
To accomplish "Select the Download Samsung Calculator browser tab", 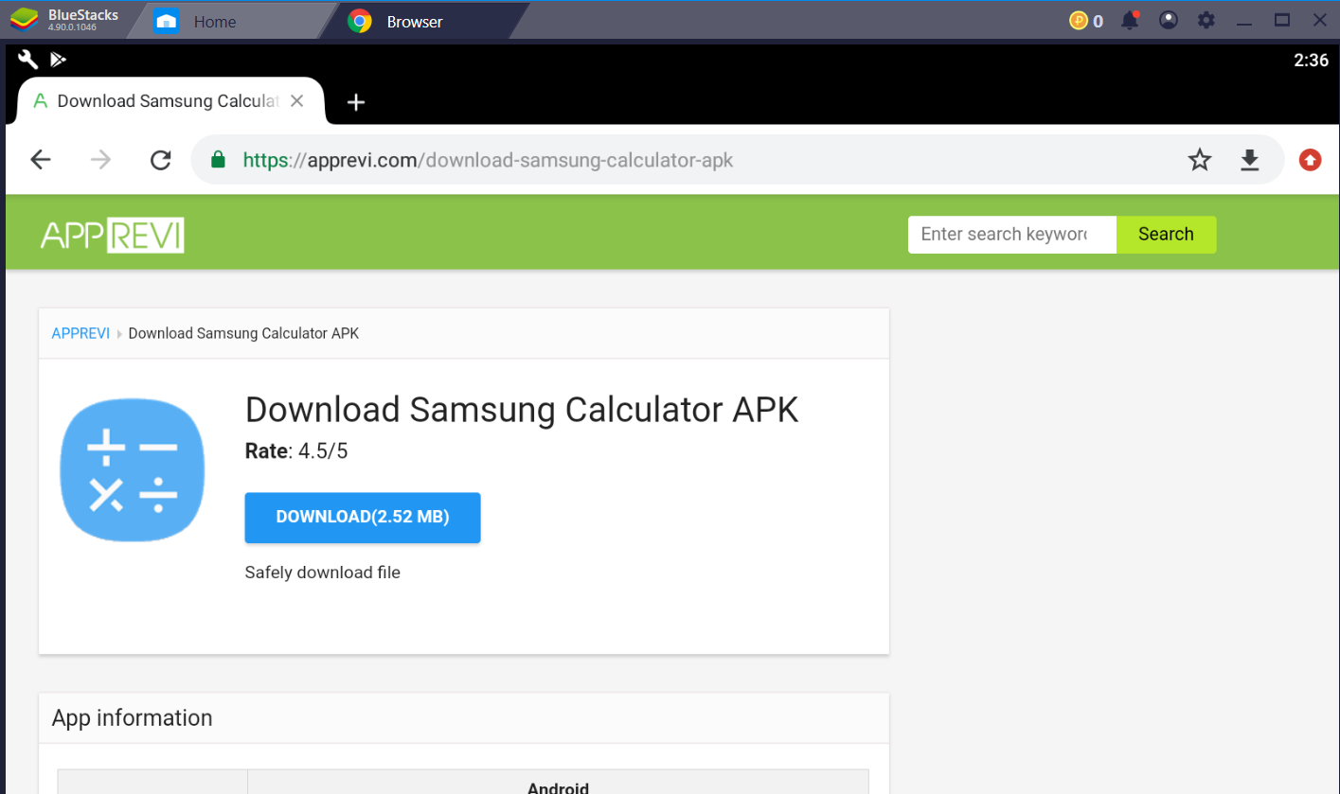I will coord(170,101).
